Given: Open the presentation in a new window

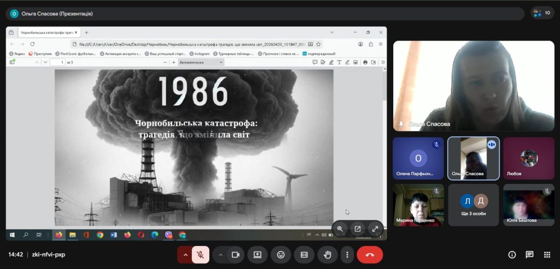Looking at the screenshot, I should click(358, 229).
